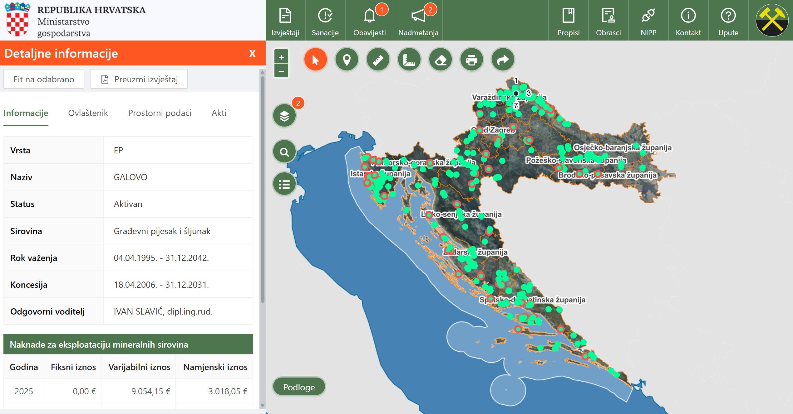Print the map with printer icon
793x414 pixels.
[x=471, y=60]
